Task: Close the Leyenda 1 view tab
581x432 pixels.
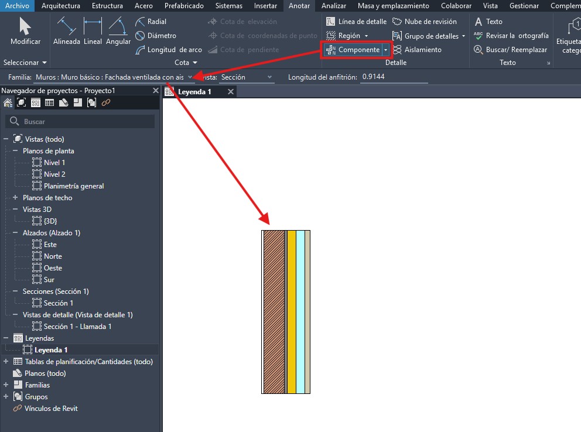Action: tap(231, 92)
